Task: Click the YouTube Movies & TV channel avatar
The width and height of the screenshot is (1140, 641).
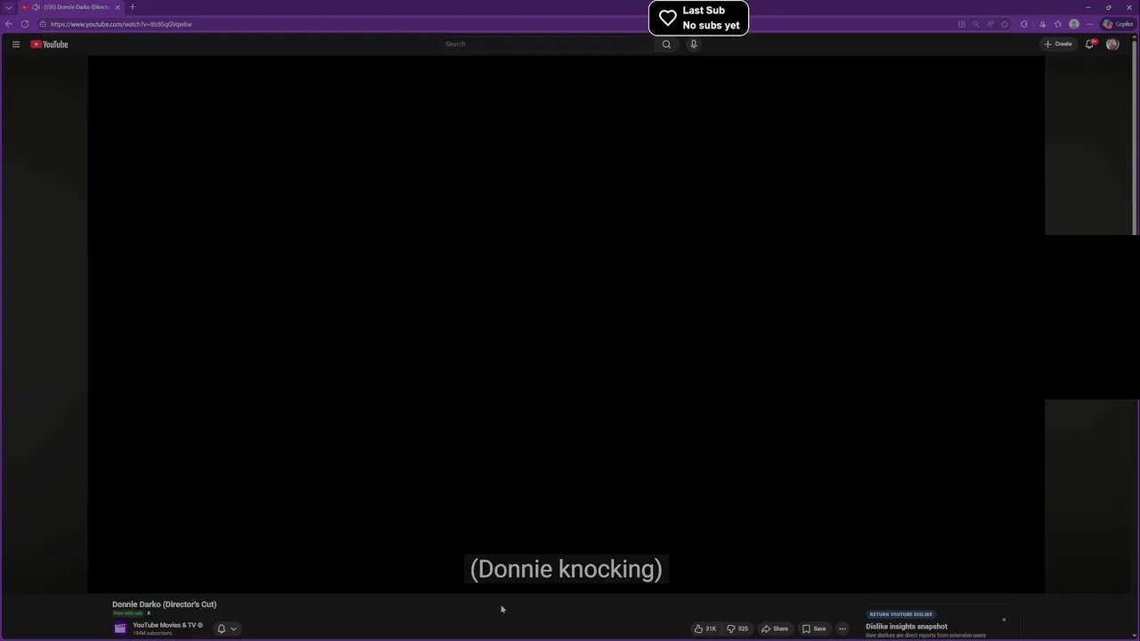Action: click(x=120, y=629)
